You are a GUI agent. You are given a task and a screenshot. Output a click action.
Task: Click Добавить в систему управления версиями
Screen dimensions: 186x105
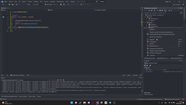pos(150,99)
